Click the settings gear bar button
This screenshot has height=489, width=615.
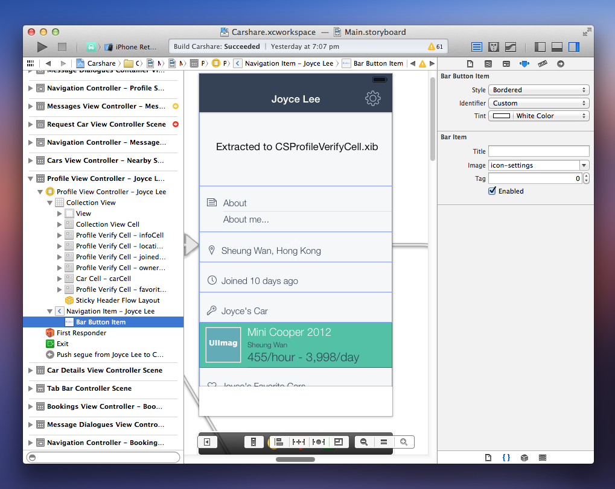point(372,98)
